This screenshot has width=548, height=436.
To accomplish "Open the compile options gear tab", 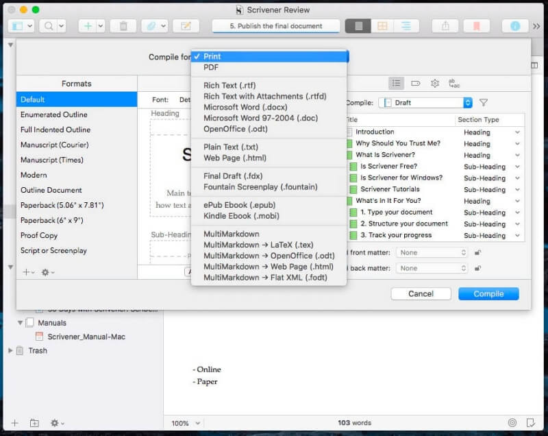I will click(434, 83).
